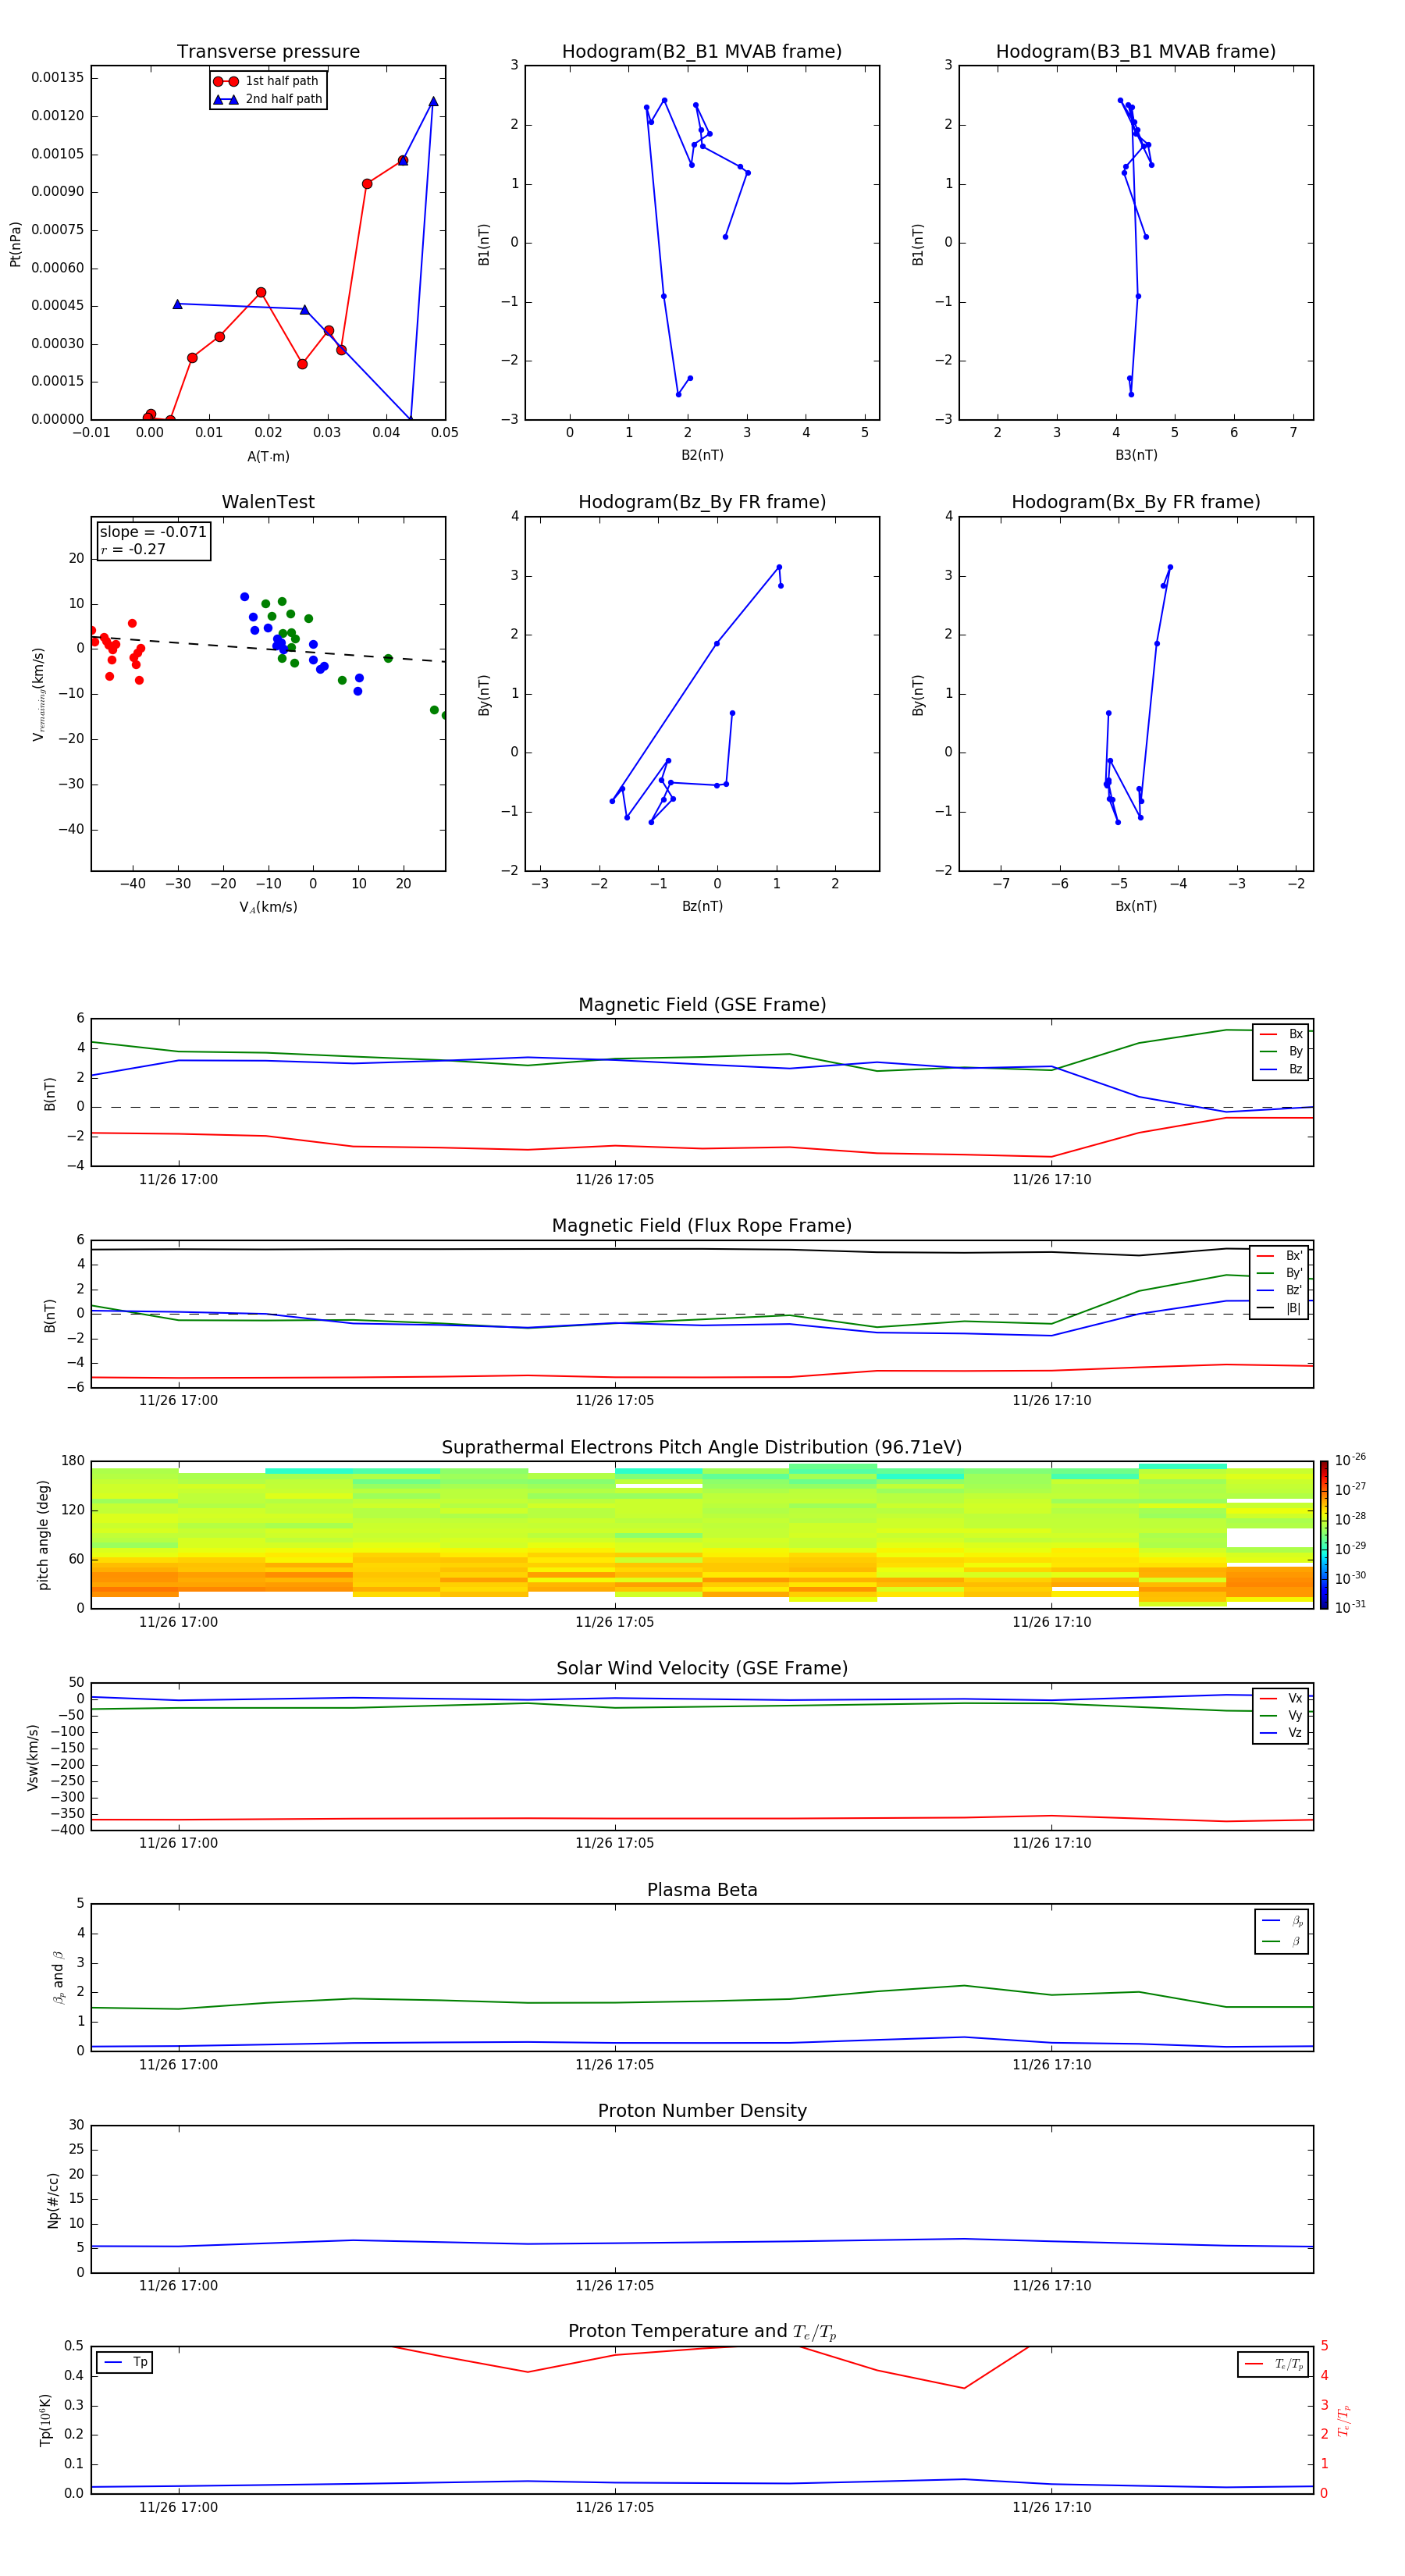Click the 'Hodogram(B3_B1 MVAB frame)' title
The image size is (1405, 2576).
coord(1136,51)
